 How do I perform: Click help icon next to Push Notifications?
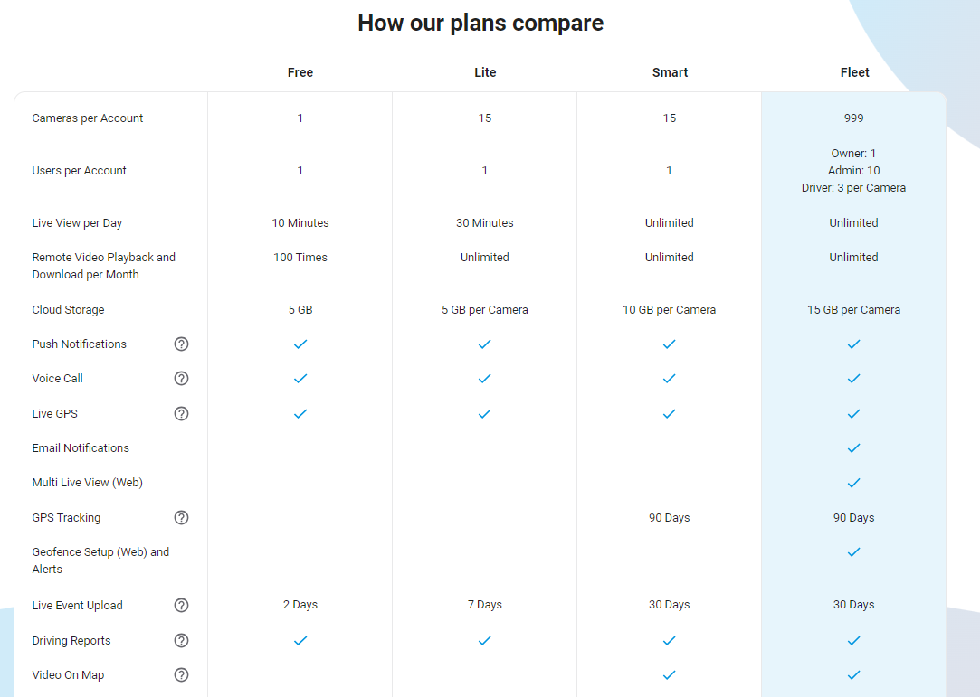coord(181,344)
